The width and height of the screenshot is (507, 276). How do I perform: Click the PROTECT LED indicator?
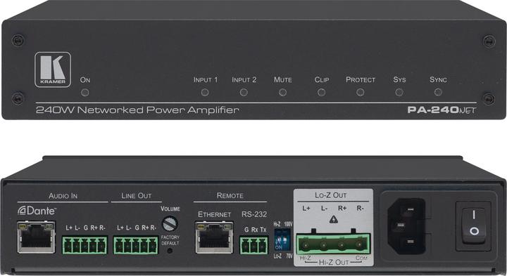tap(361, 93)
